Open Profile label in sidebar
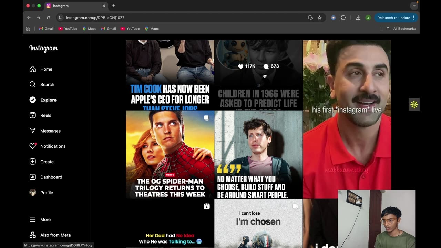This screenshot has width=441, height=248. pyautogui.click(x=47, y=193)
